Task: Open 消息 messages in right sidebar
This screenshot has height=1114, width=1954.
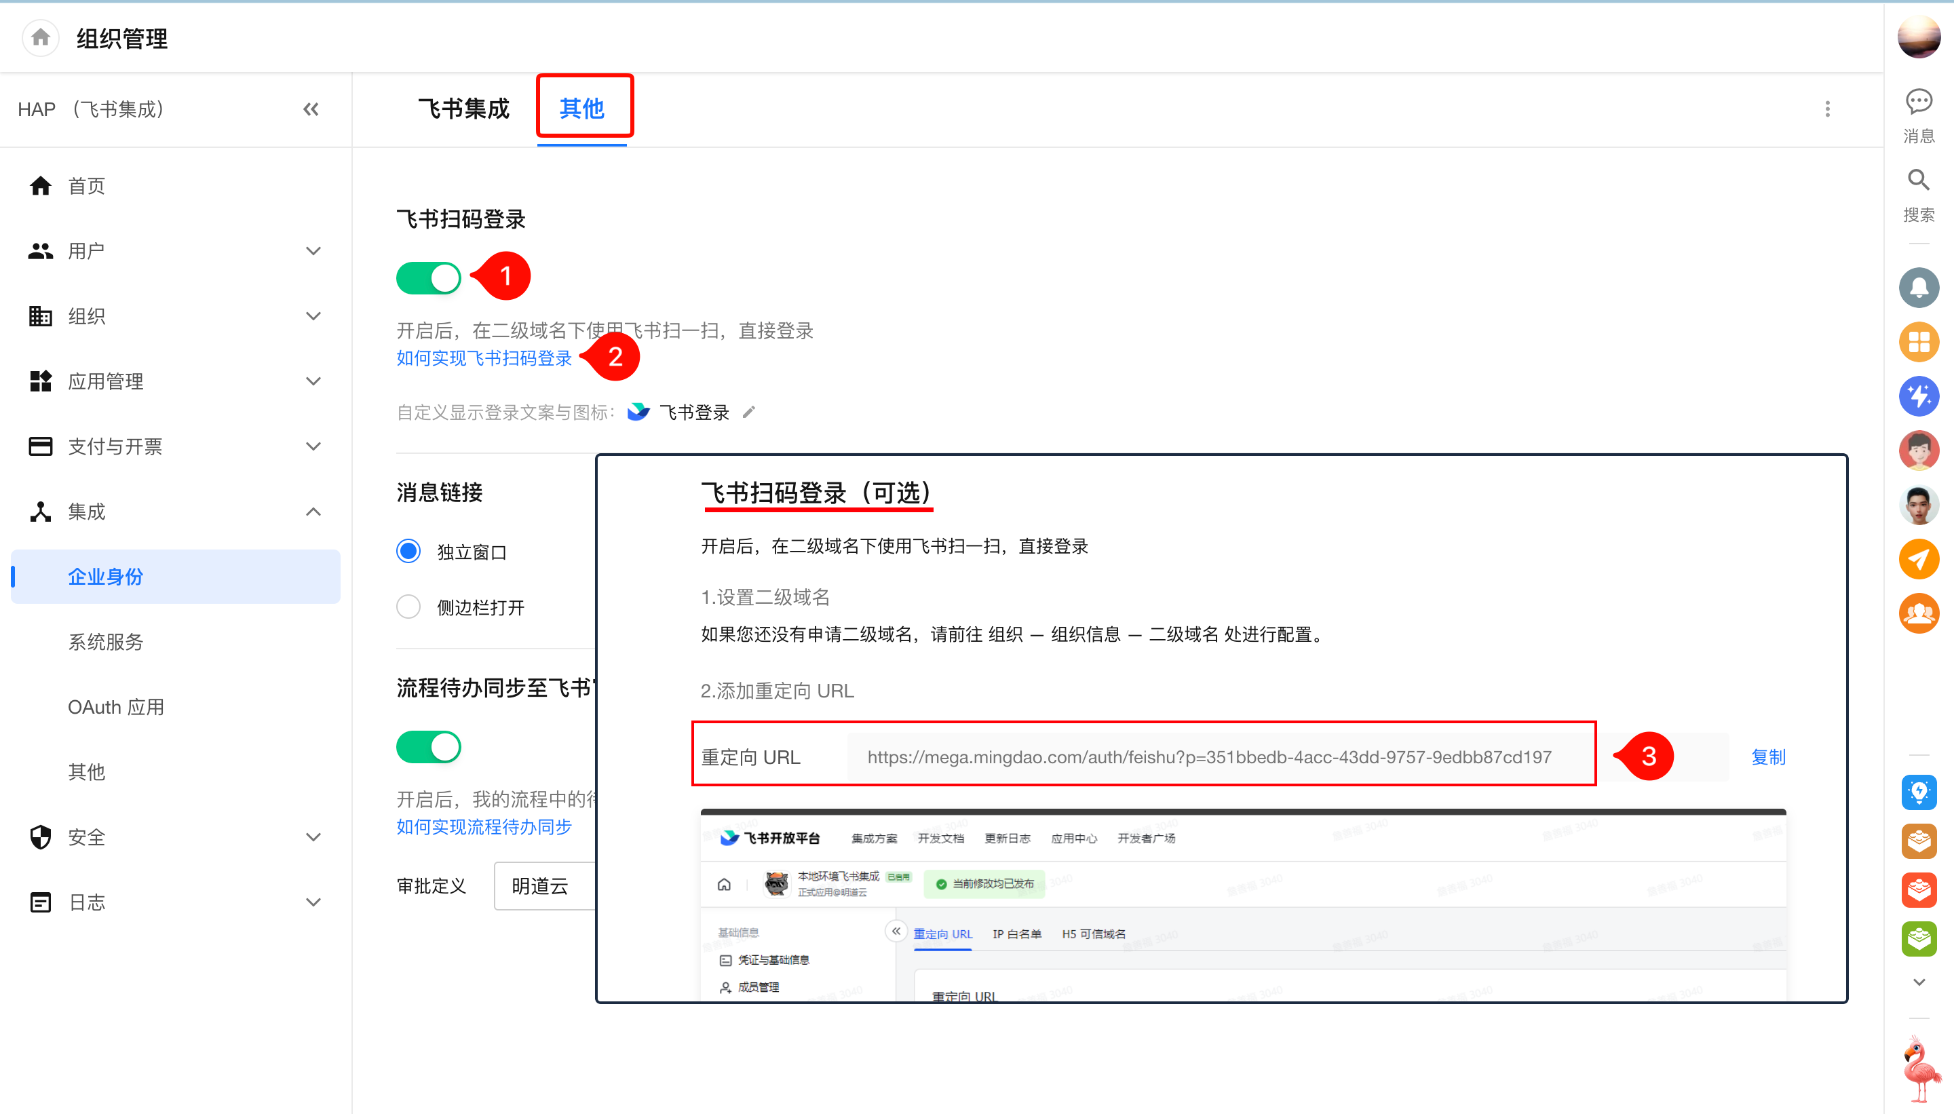Action: [1918, 115]
